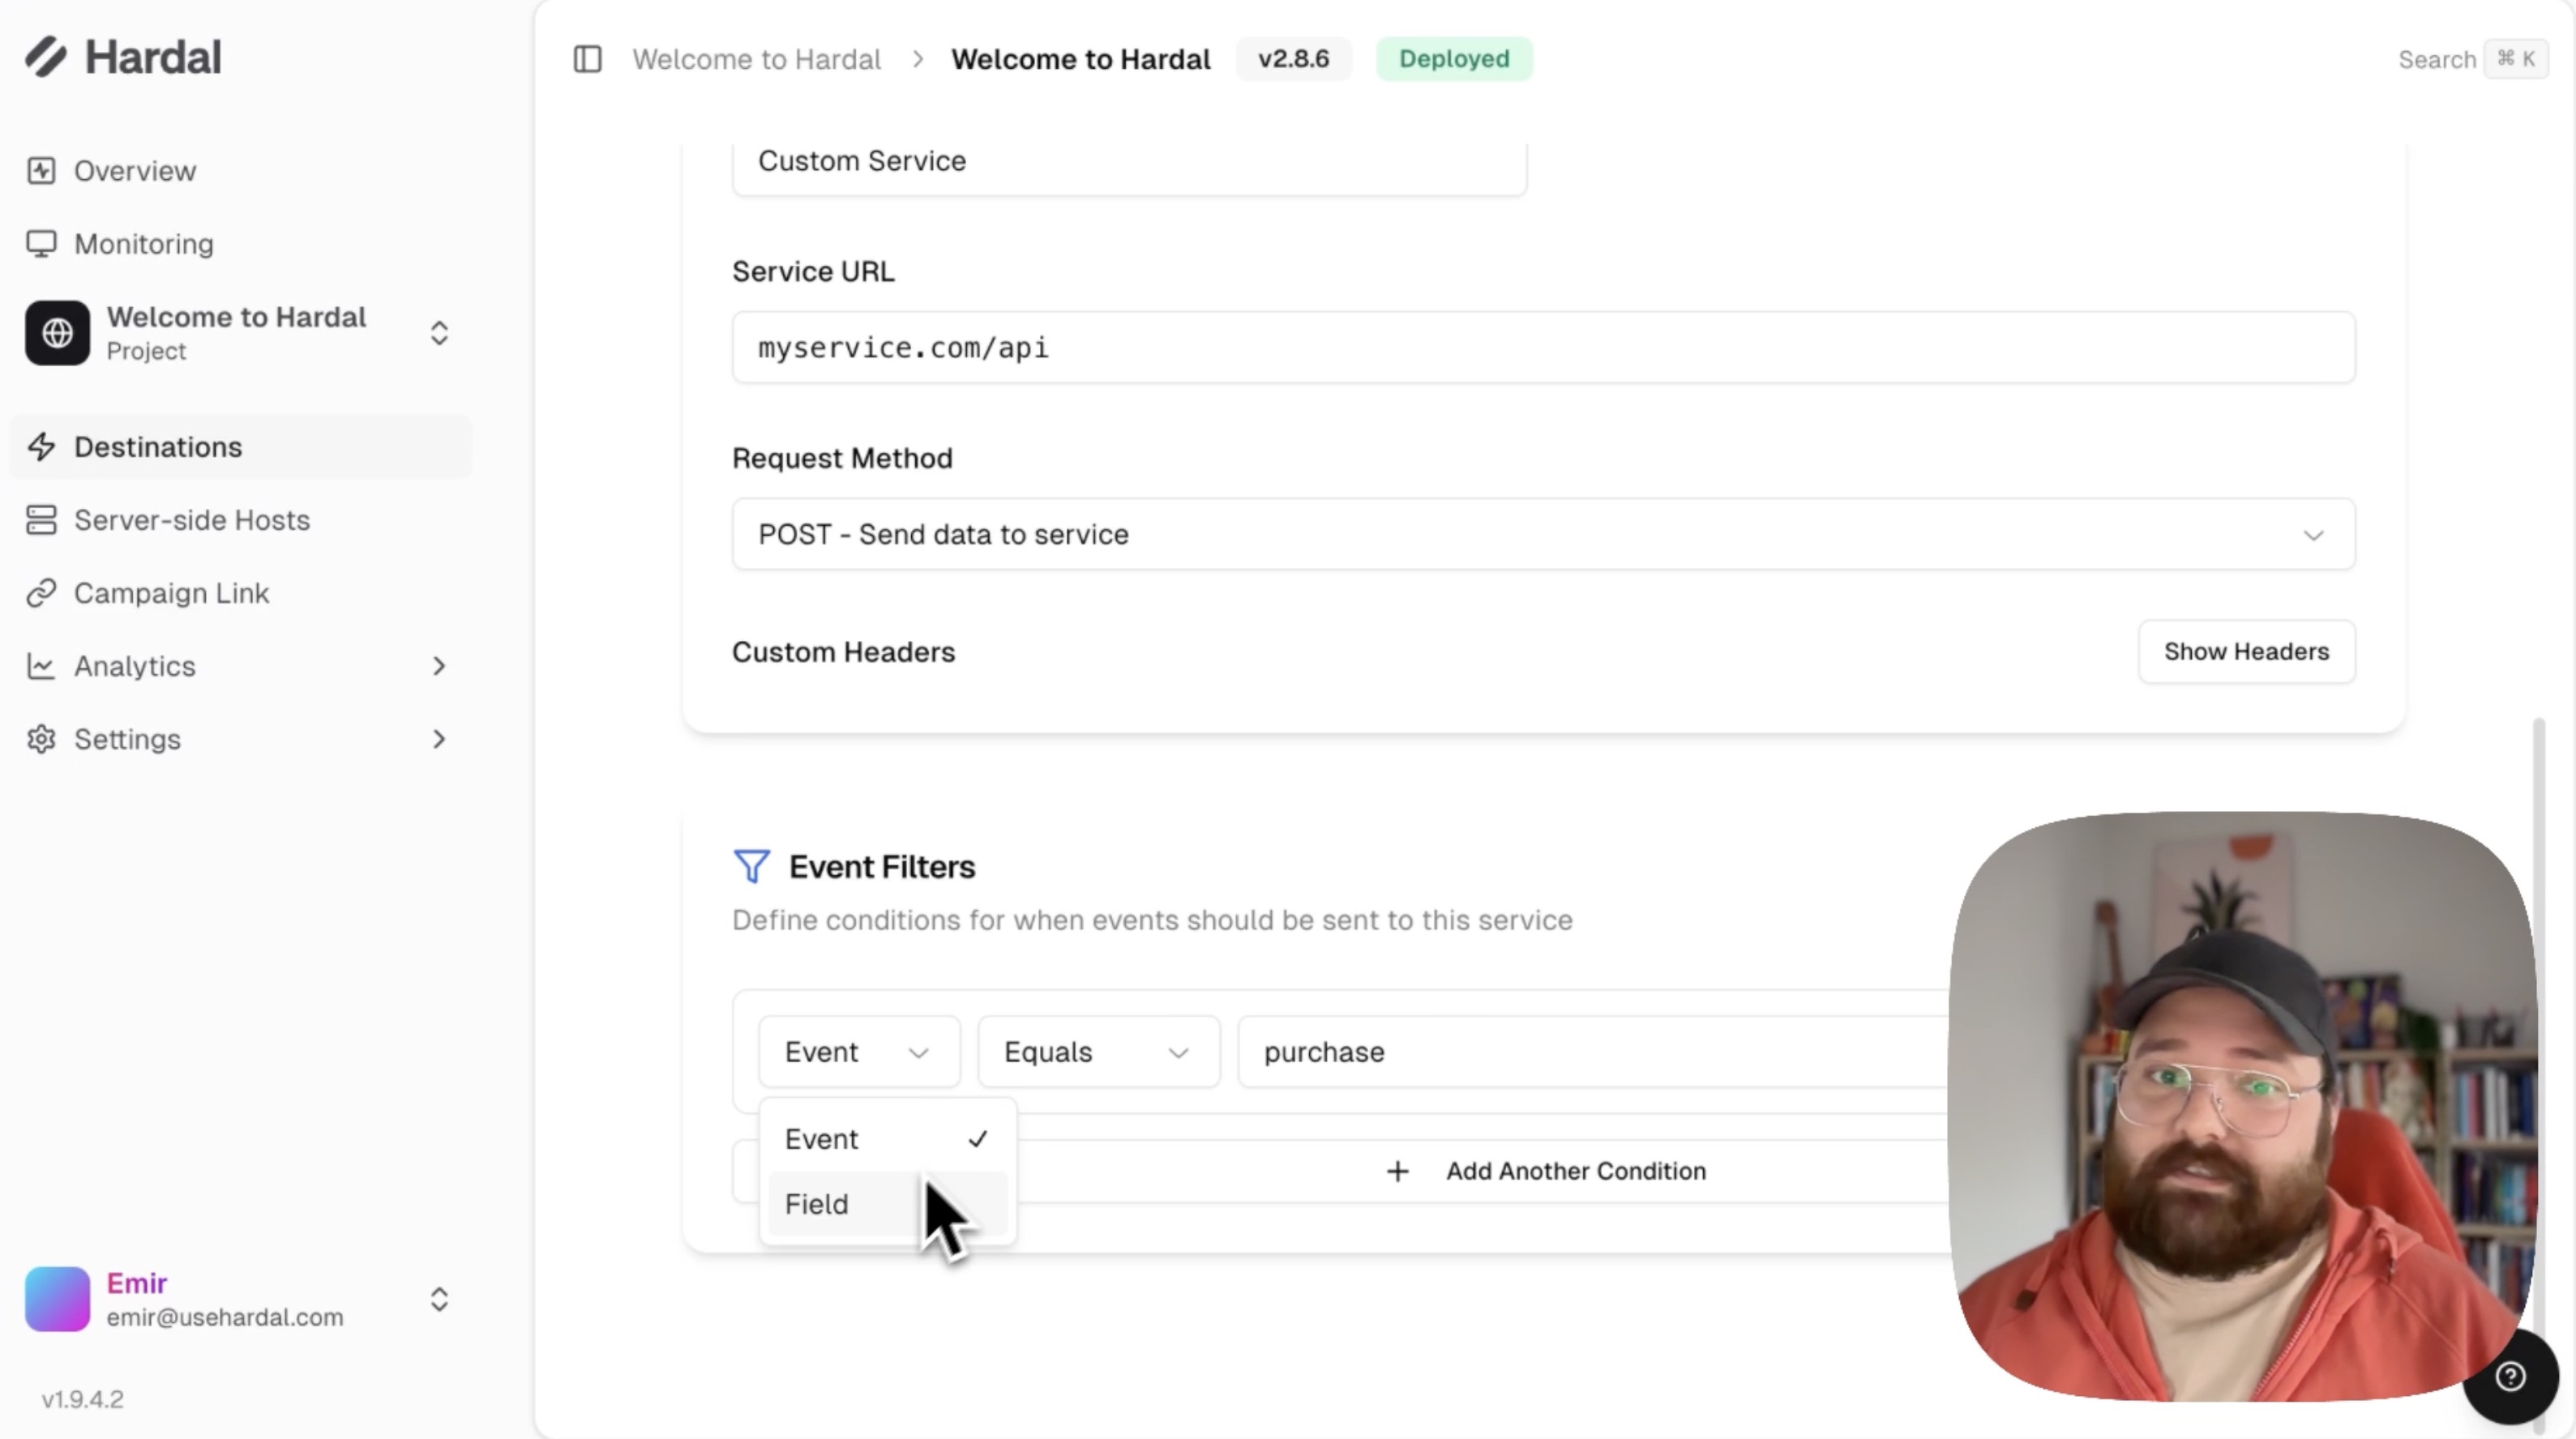Select Field option in dropdown
The height and width of the screenshot is (1439, 2576).
817,1204
